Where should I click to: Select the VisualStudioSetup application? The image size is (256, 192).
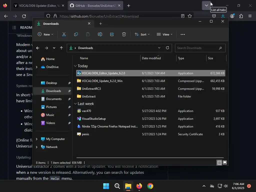coord(151,119)
